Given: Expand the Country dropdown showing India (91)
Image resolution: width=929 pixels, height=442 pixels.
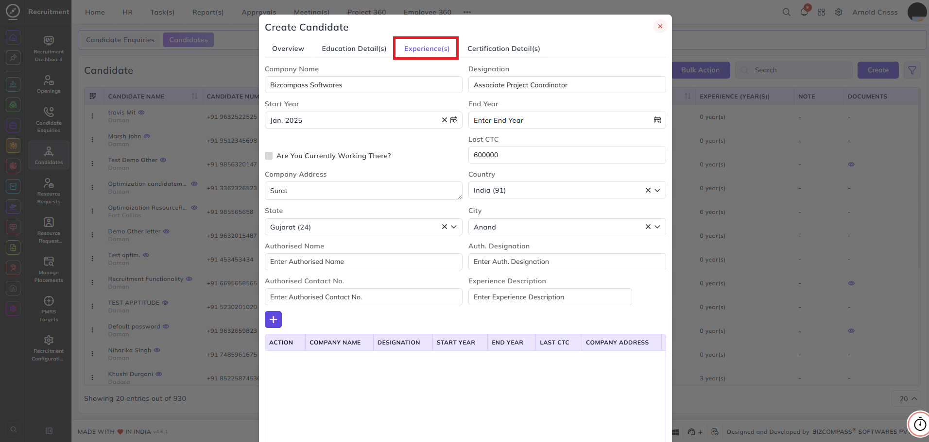Looking at the screenshot, I should 657,190.
